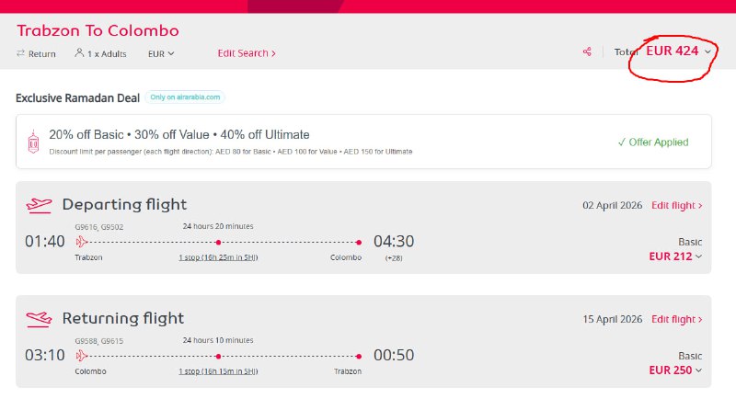Click the Trabzon To Colombo heading
The width and height of the screenshot is (736, 410).
coord(98,30)
